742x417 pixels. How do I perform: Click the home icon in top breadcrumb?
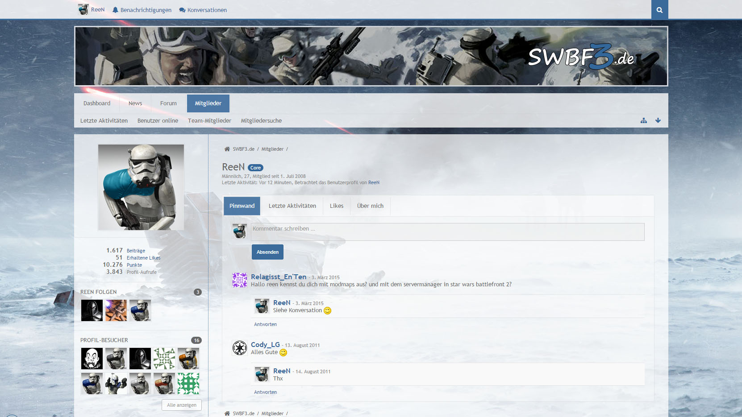[227, 149]
